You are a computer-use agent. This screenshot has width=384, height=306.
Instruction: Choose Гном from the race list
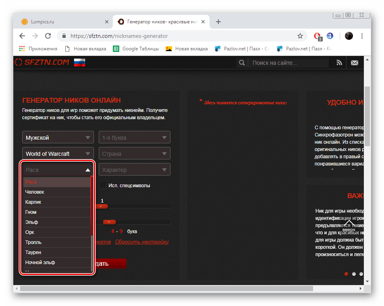(x=57, y=212)
